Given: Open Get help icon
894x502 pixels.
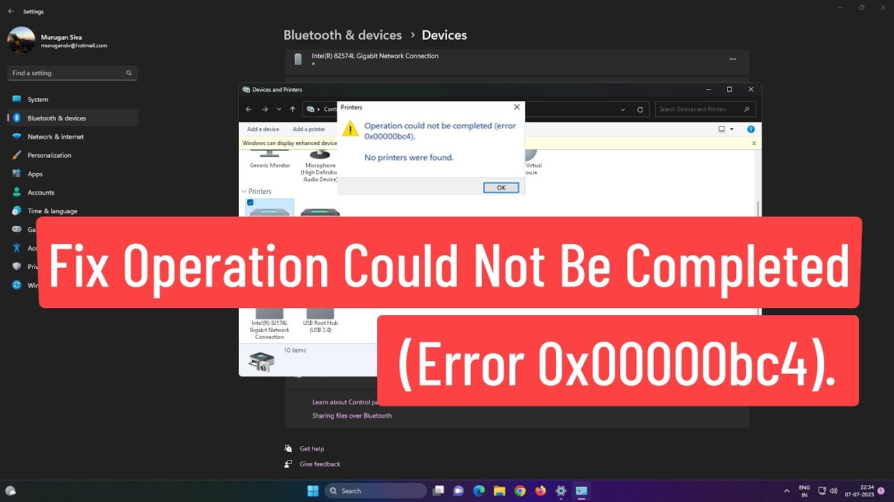Looking at the screenshot, I should point(288,449).
